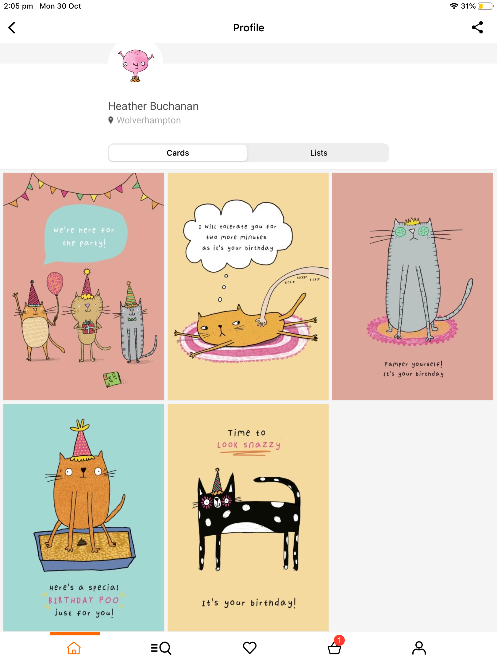
Task: Tap the Wolverhampton location text
Action: tap(149, 120)
